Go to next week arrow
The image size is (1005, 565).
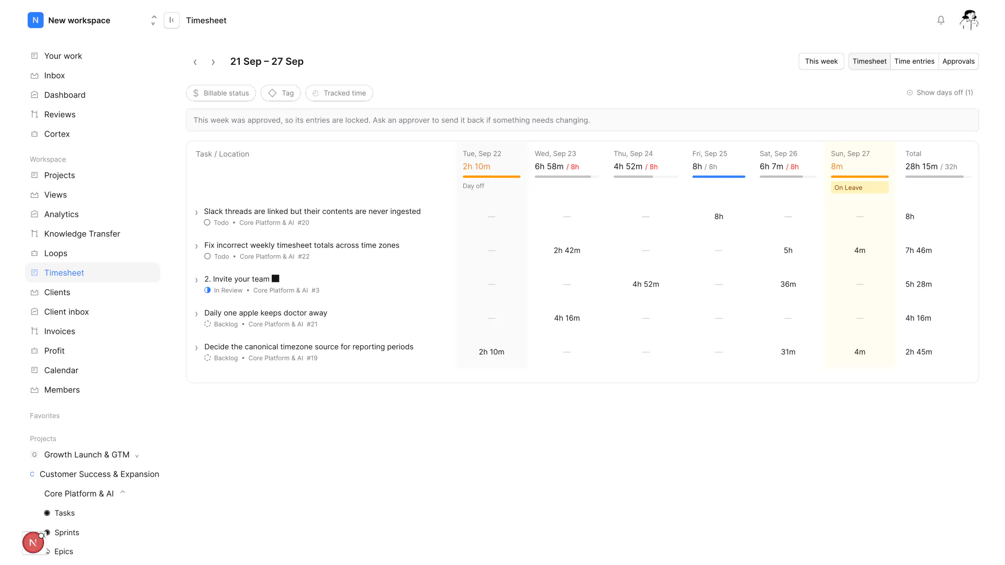click(x=213, y=62)
